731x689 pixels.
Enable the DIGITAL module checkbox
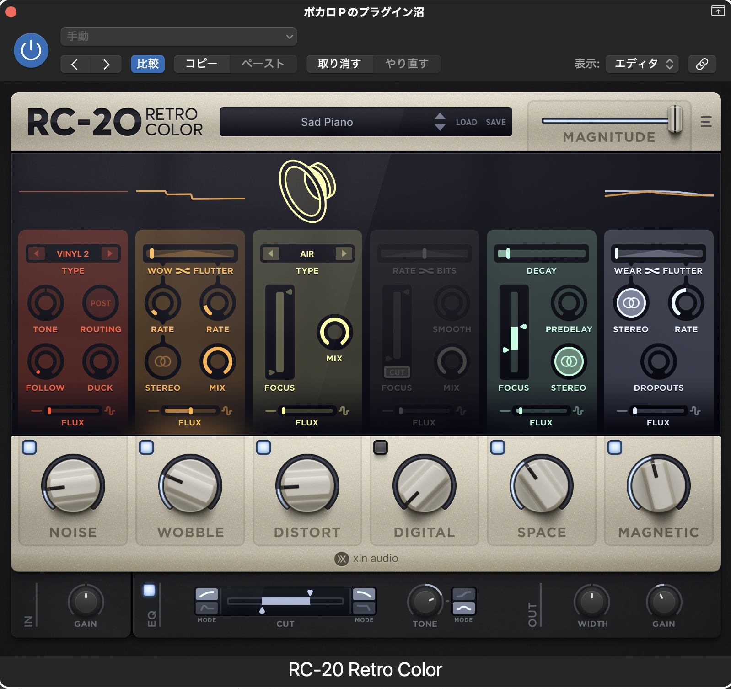pos(381,447)
